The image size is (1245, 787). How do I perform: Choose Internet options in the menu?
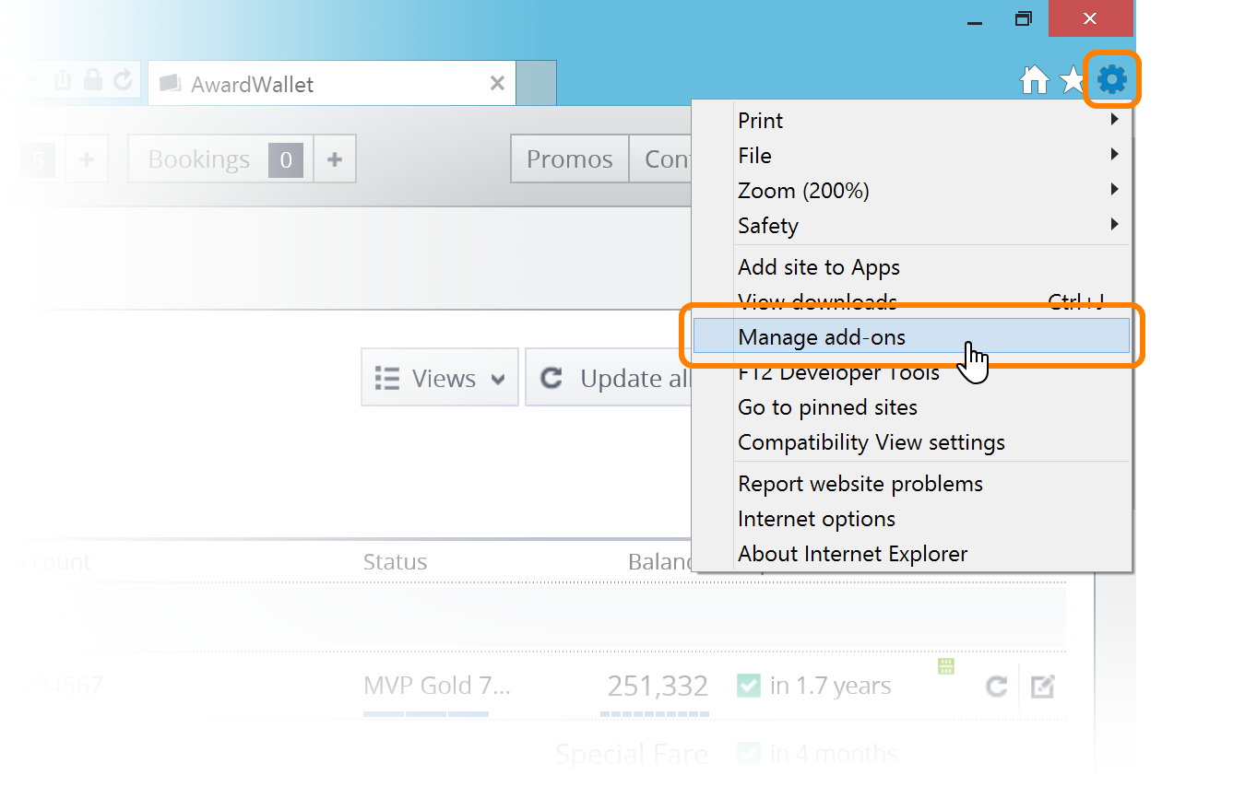[x=816, y=519]
